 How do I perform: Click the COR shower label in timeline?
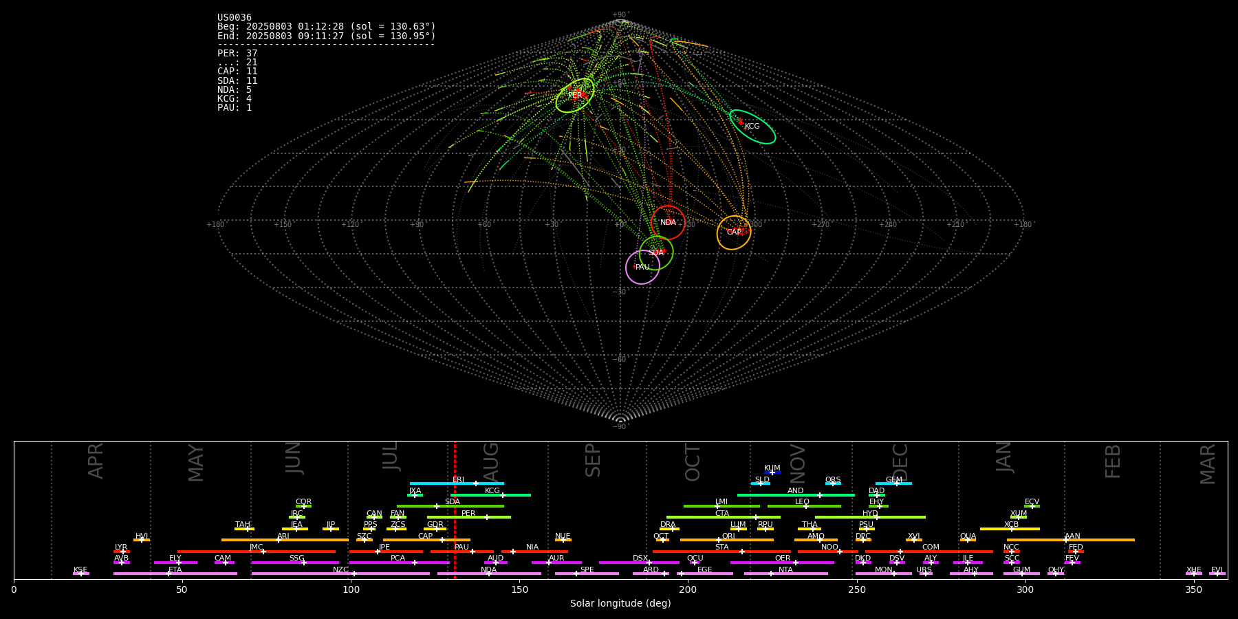pos(303,502)
